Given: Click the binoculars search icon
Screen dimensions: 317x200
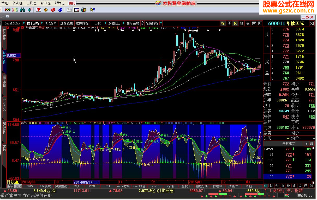Looking at the screenshot, I should (x=22, y=10).
